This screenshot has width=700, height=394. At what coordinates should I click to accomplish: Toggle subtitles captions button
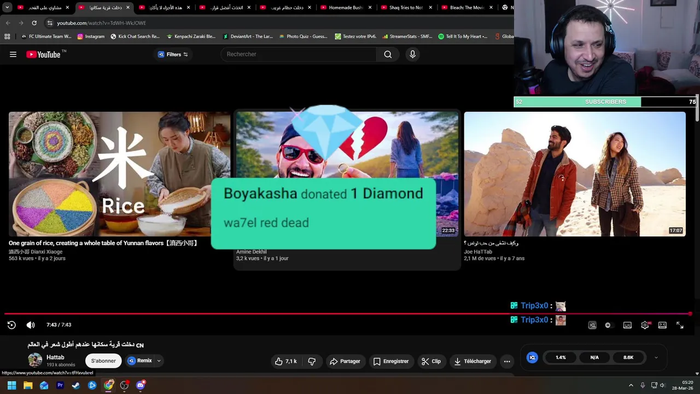627,325
